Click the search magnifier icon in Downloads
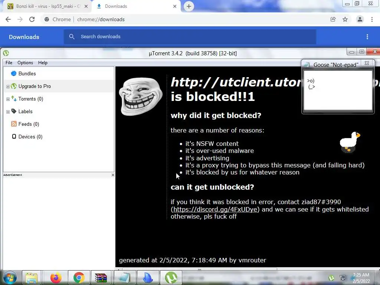This screenshot has height=285, width=380. [x=72, y=37]
